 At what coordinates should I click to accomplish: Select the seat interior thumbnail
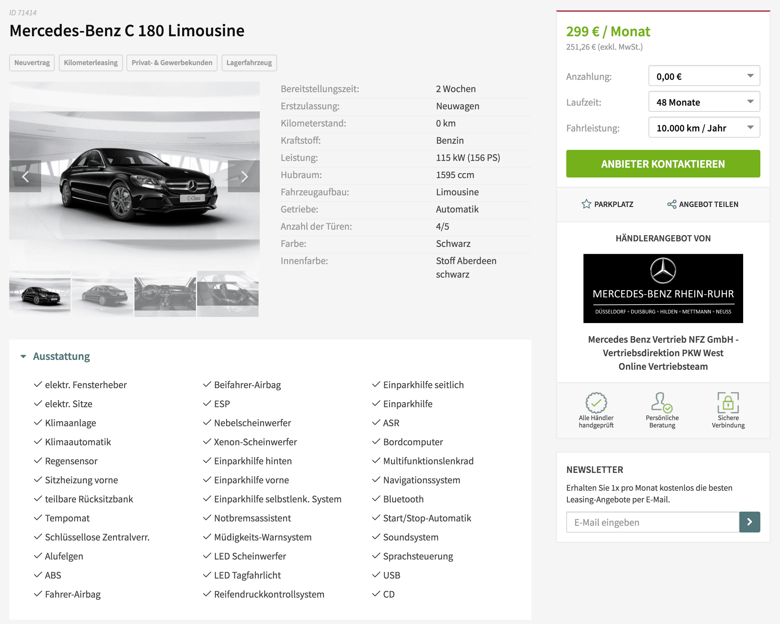click(x=228, y=294)
